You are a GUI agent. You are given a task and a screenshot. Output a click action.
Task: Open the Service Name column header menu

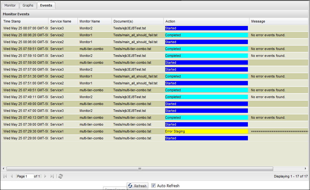pos(75,21)
